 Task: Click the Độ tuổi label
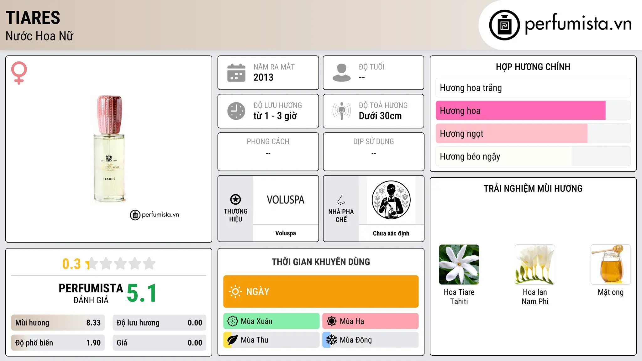pyautogui.click(x=371, y=67)
